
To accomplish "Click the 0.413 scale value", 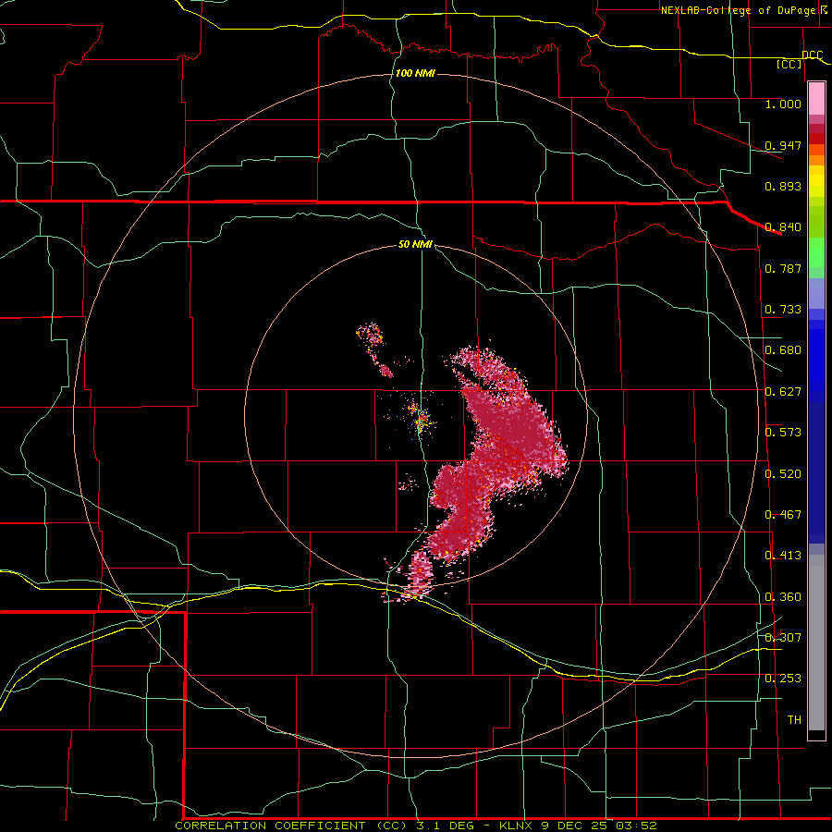I will point(783,556).
